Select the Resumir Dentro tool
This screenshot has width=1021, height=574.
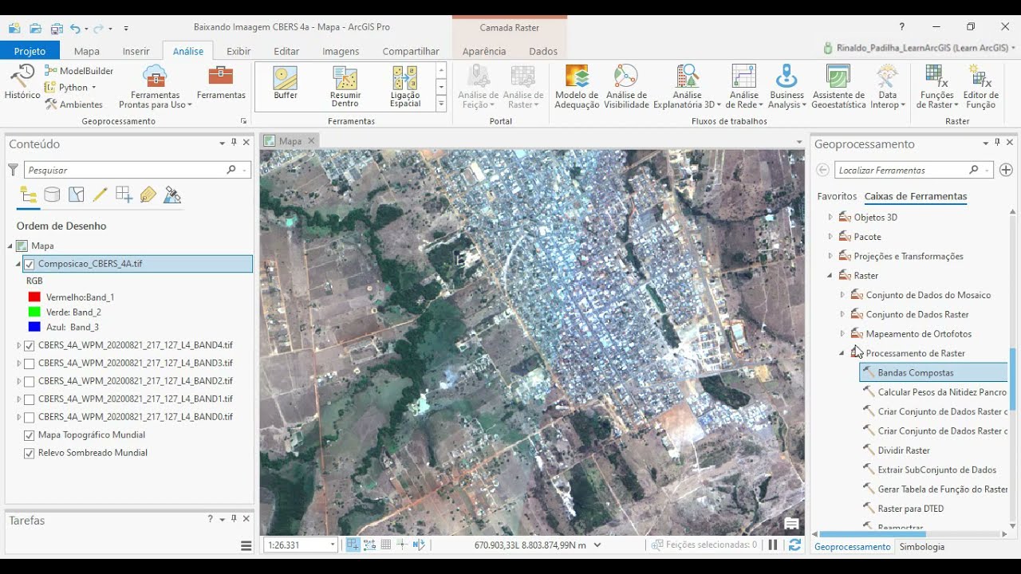tap(345, 87)
